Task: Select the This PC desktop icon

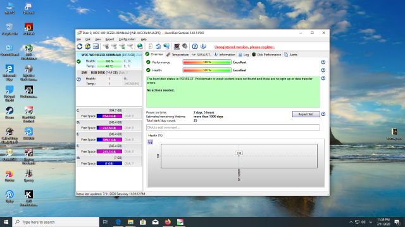Action: pos(9,8)
